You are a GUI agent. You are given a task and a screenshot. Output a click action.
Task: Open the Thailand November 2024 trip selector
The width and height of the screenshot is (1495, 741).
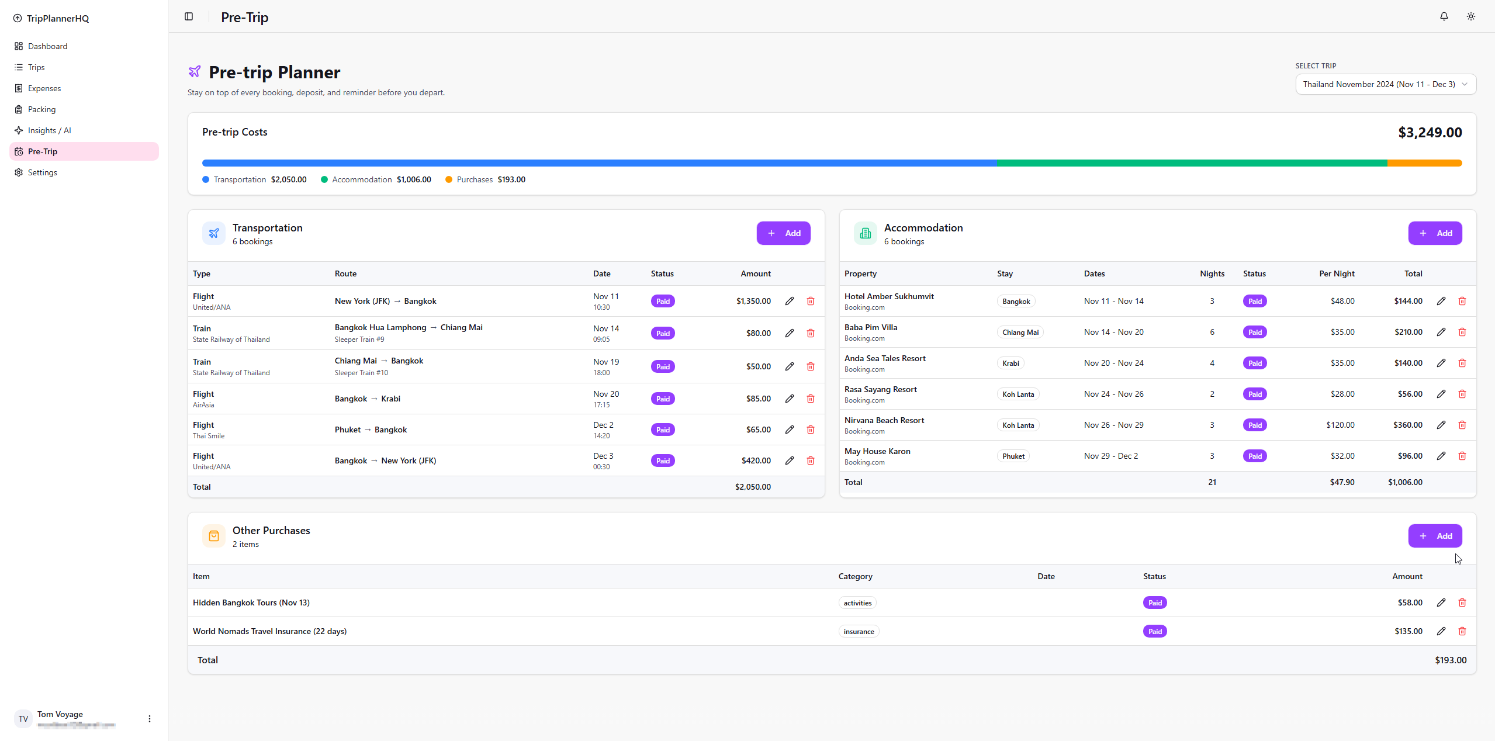coord(1385,84)
